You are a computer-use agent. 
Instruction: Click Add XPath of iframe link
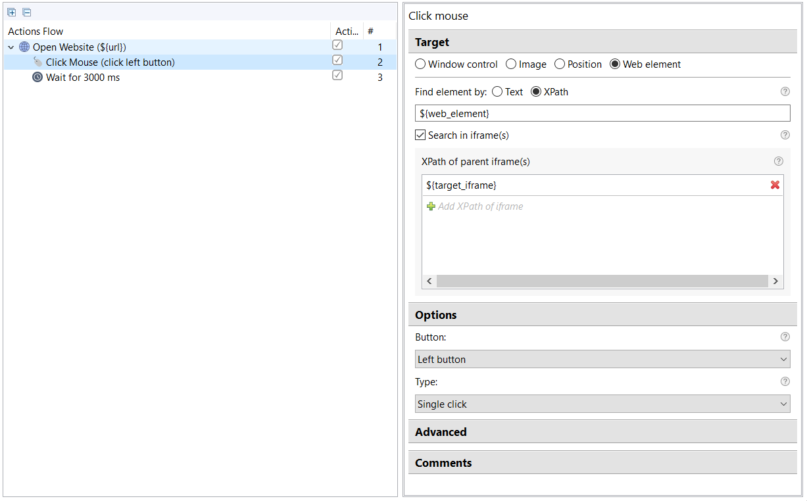coord(481,206)
